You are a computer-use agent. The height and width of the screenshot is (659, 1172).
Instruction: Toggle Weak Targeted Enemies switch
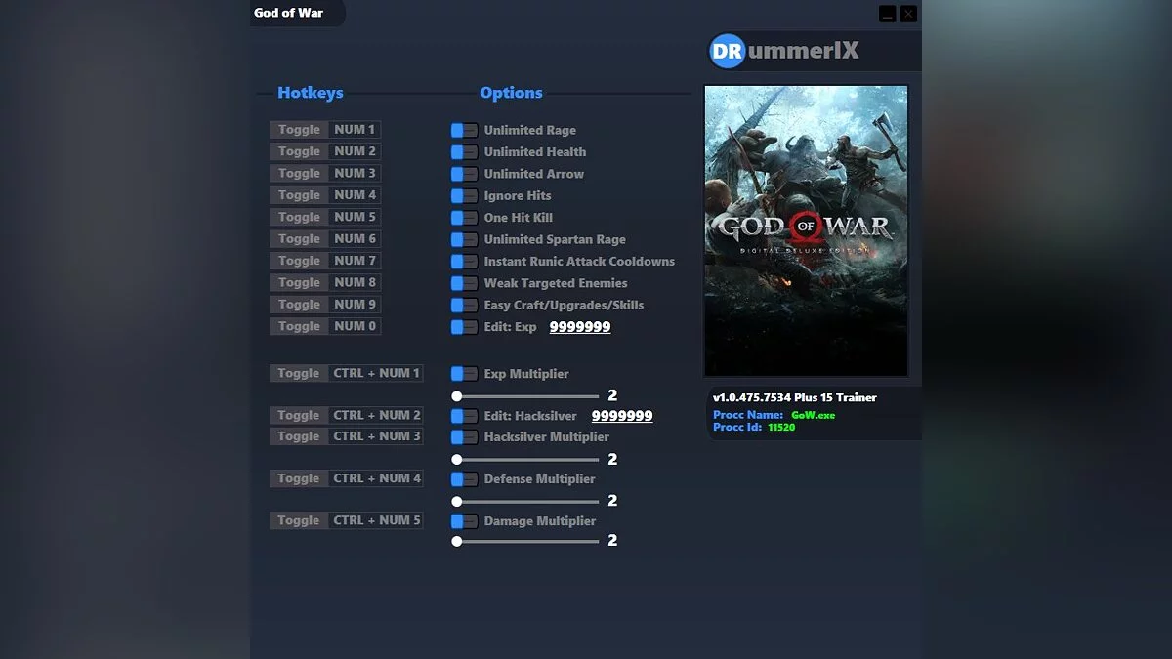[x=464, y=283]
